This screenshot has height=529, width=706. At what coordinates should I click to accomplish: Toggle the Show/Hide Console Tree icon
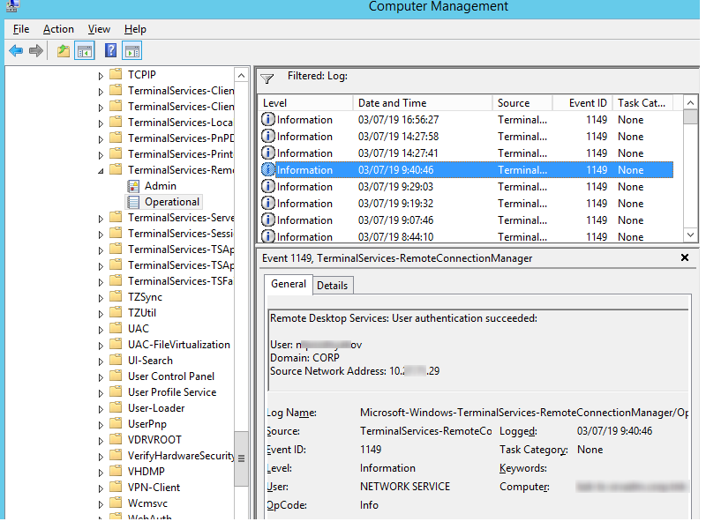click(85, 51)
